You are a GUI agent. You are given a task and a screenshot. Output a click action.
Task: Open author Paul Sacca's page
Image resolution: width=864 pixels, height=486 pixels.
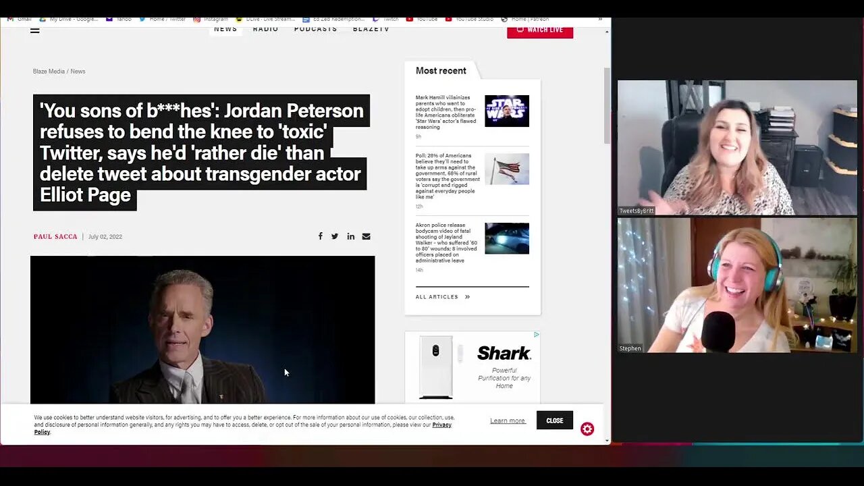tap(55, 236)
